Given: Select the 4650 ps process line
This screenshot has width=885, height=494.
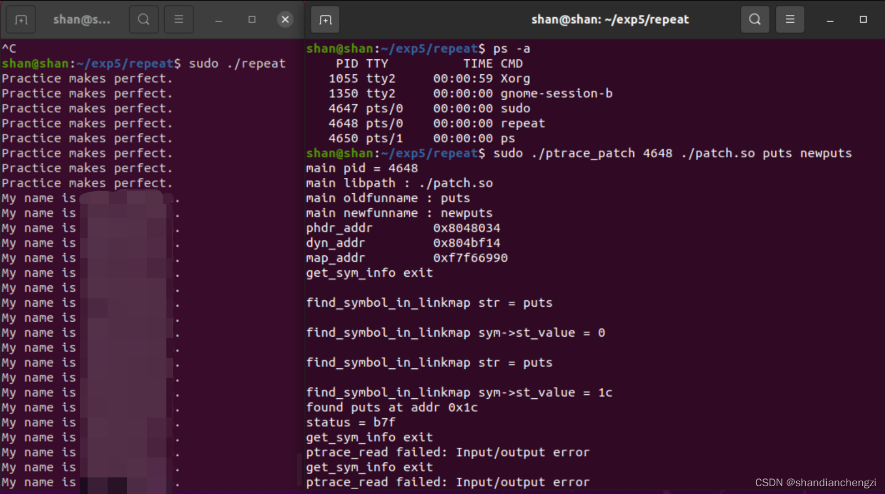Looking at the screenshot, I should (x=421, y=138).
